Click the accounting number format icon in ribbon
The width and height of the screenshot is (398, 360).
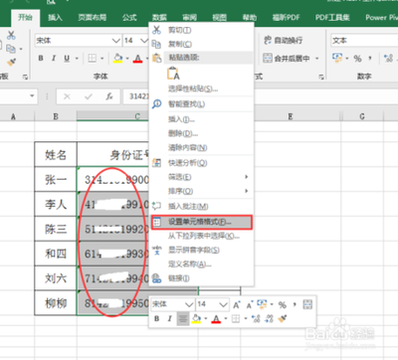337,59
